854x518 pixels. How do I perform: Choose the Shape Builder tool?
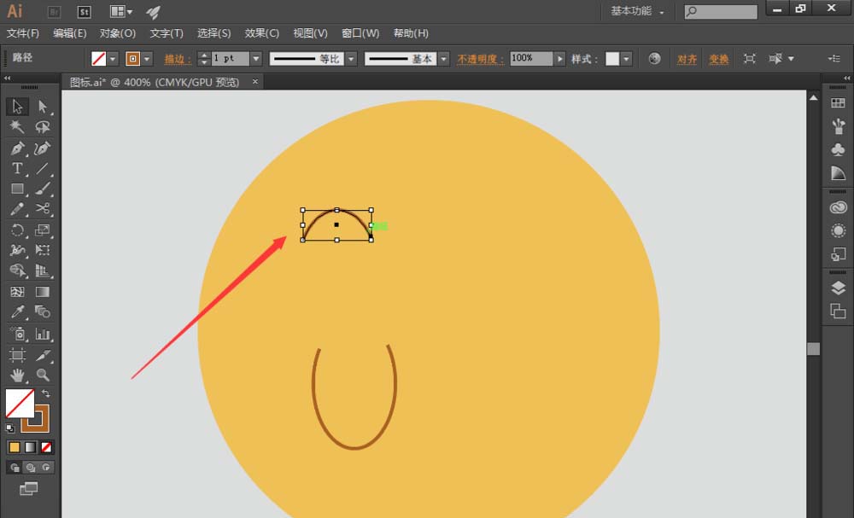(x=17, y=271)
